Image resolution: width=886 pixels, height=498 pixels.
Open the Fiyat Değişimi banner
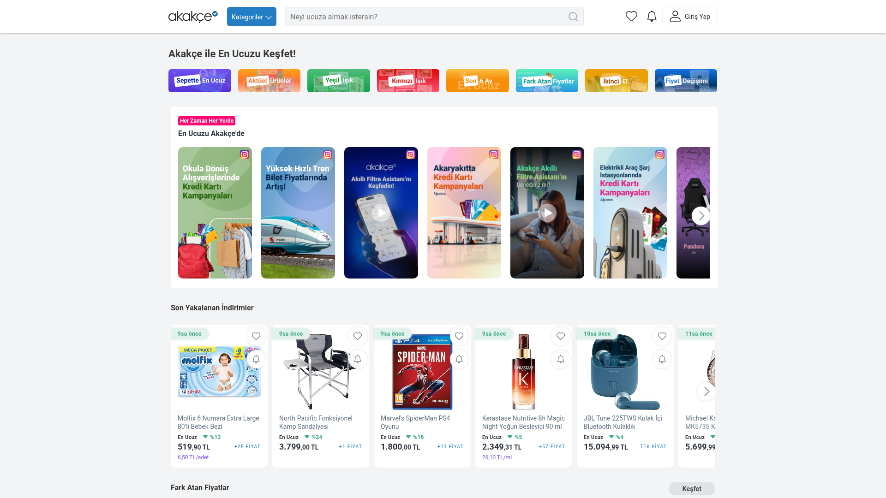coord(686,81)
